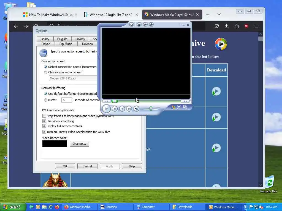Toggle DirectX Video Acceleration checkbox
Viewport: 282px width, 211px height.
pyautogui.click(x=44, y=132)
